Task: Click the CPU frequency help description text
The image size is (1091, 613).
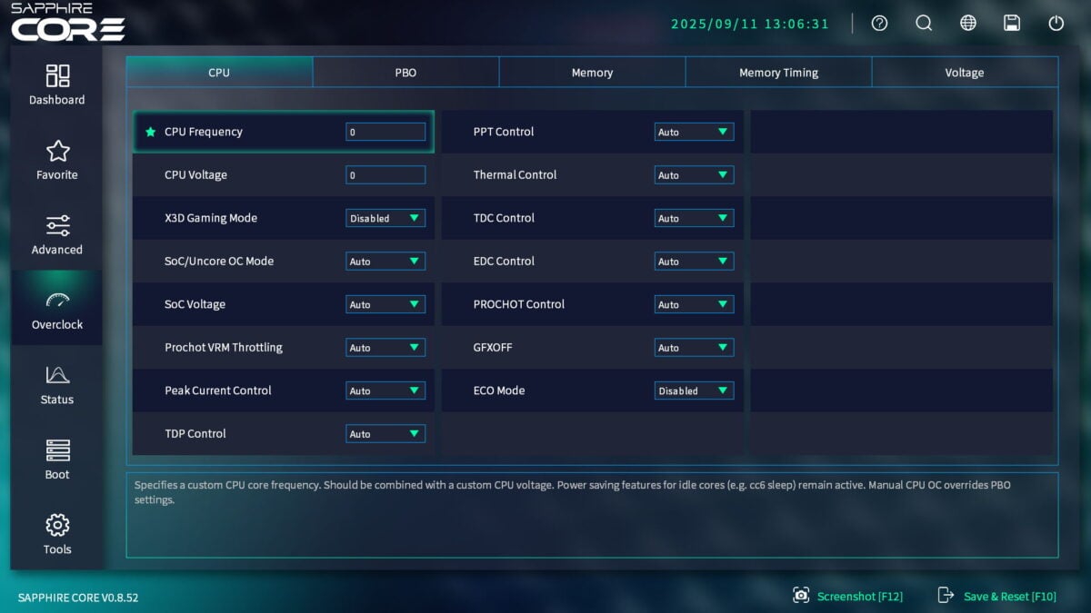Action: [573, 492]
